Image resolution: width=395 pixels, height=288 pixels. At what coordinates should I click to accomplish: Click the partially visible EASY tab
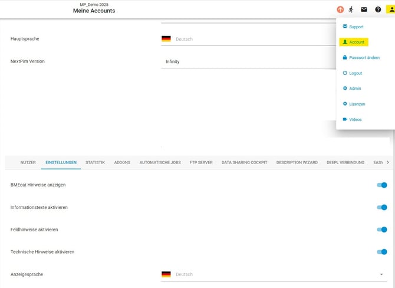tap(378, 162)
